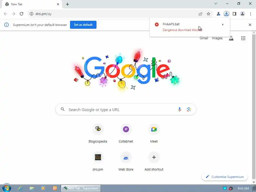
Task: Click the search magnifier icon
Action: (62, 109)
